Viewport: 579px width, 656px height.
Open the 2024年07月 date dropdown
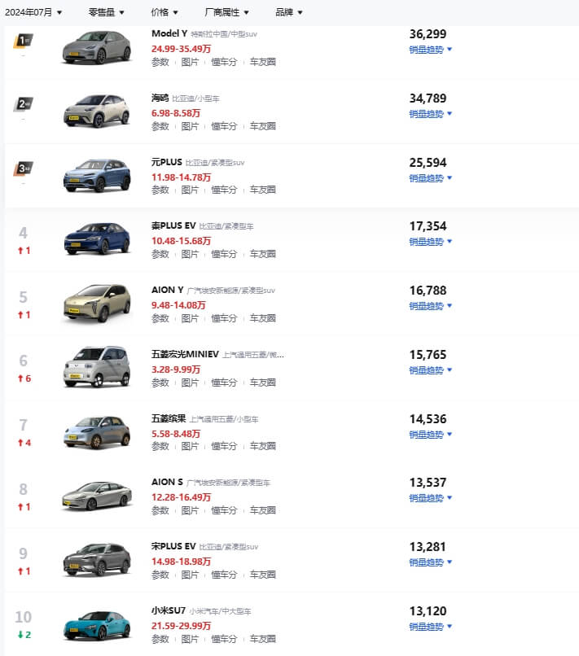[33, 12]
